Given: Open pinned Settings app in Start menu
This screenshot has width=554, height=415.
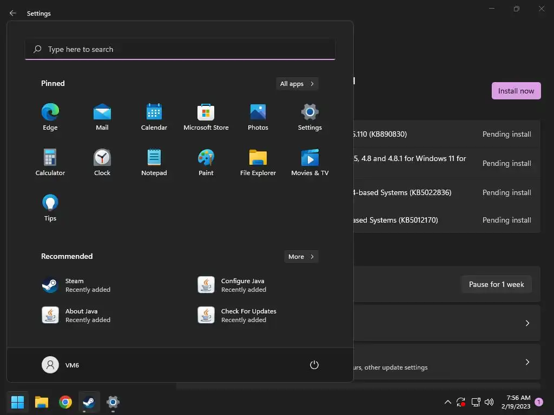Looking at the screenshot, I should tap(310, 117).
